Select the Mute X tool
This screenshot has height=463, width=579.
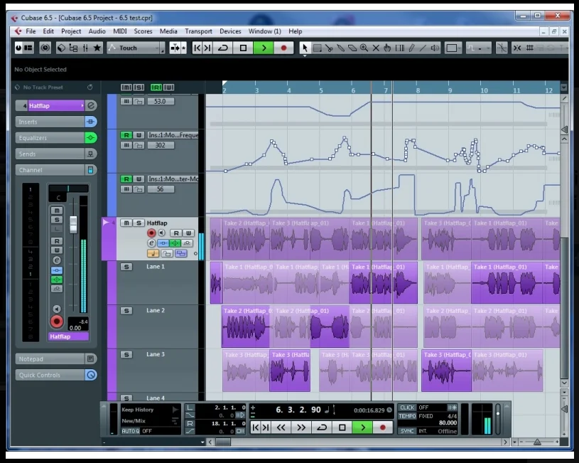click(x=376, y=48)
